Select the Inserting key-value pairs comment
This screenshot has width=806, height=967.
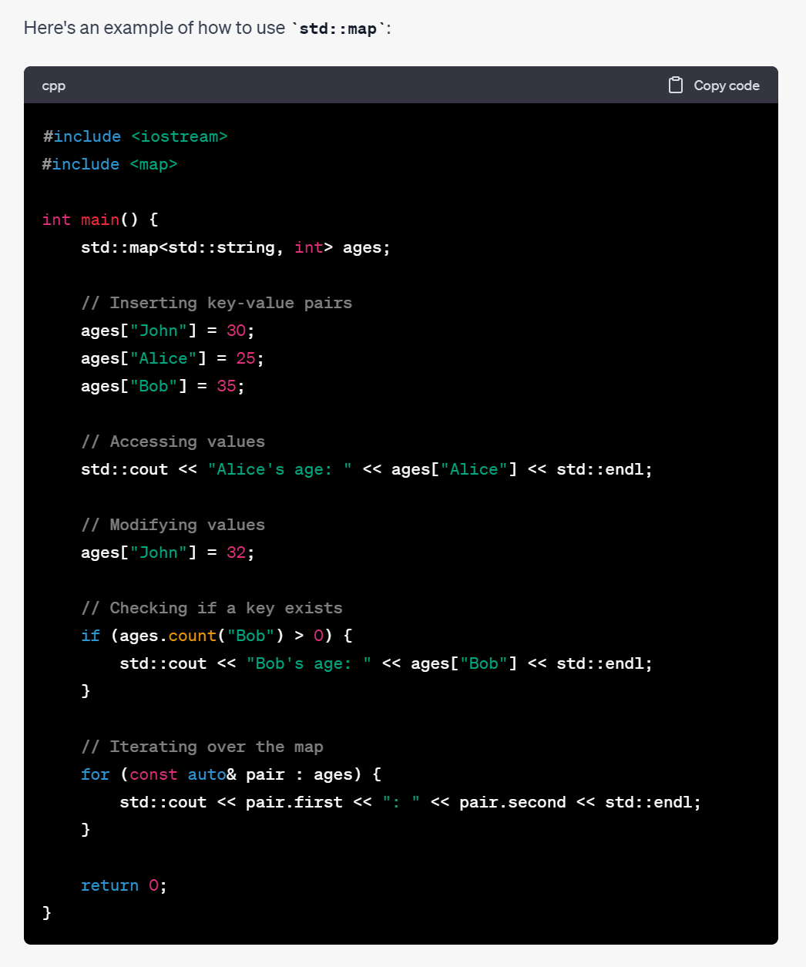click(217, 303)
